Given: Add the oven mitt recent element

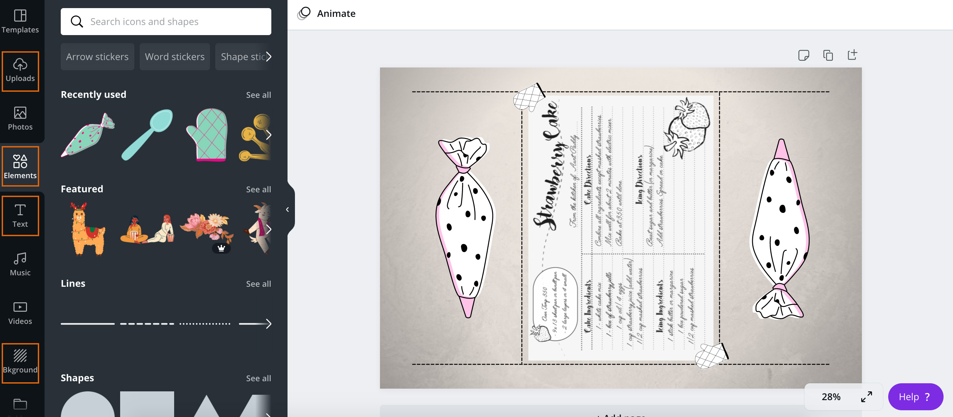Looking at the screenshot, I should tap(207, 135).
